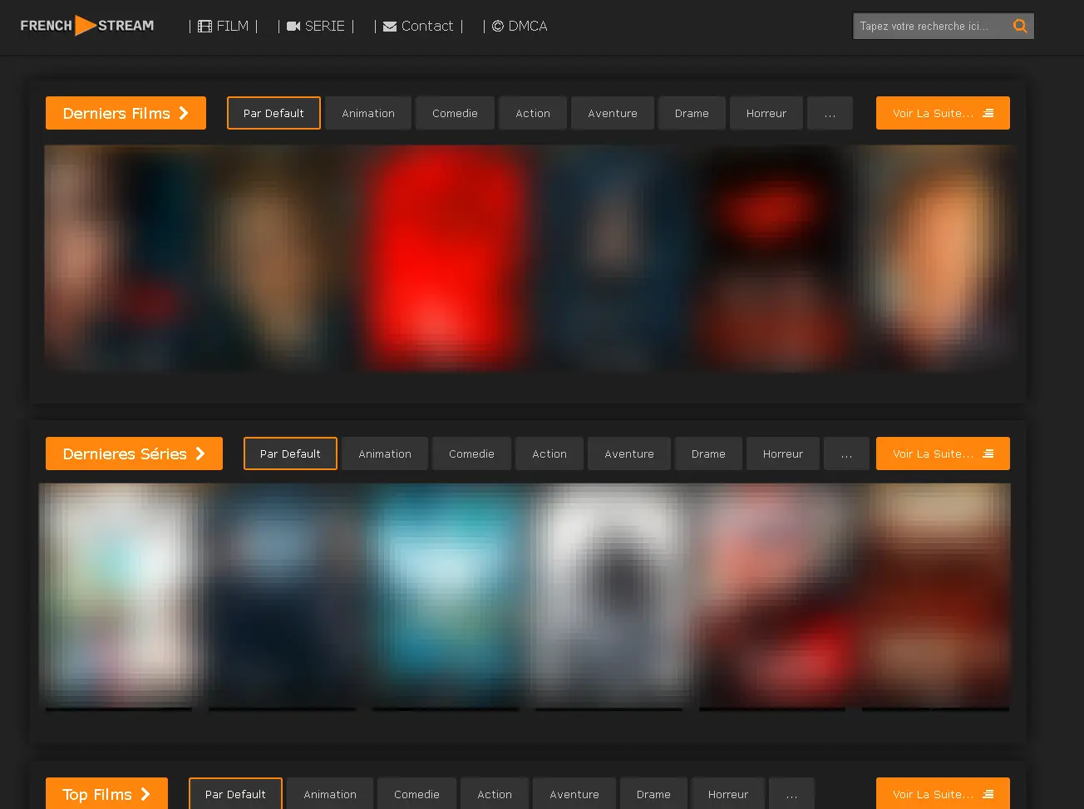
Task: Filter Dernieres Séries by Action
Action: pyautogui.click(x=549, y=454)
